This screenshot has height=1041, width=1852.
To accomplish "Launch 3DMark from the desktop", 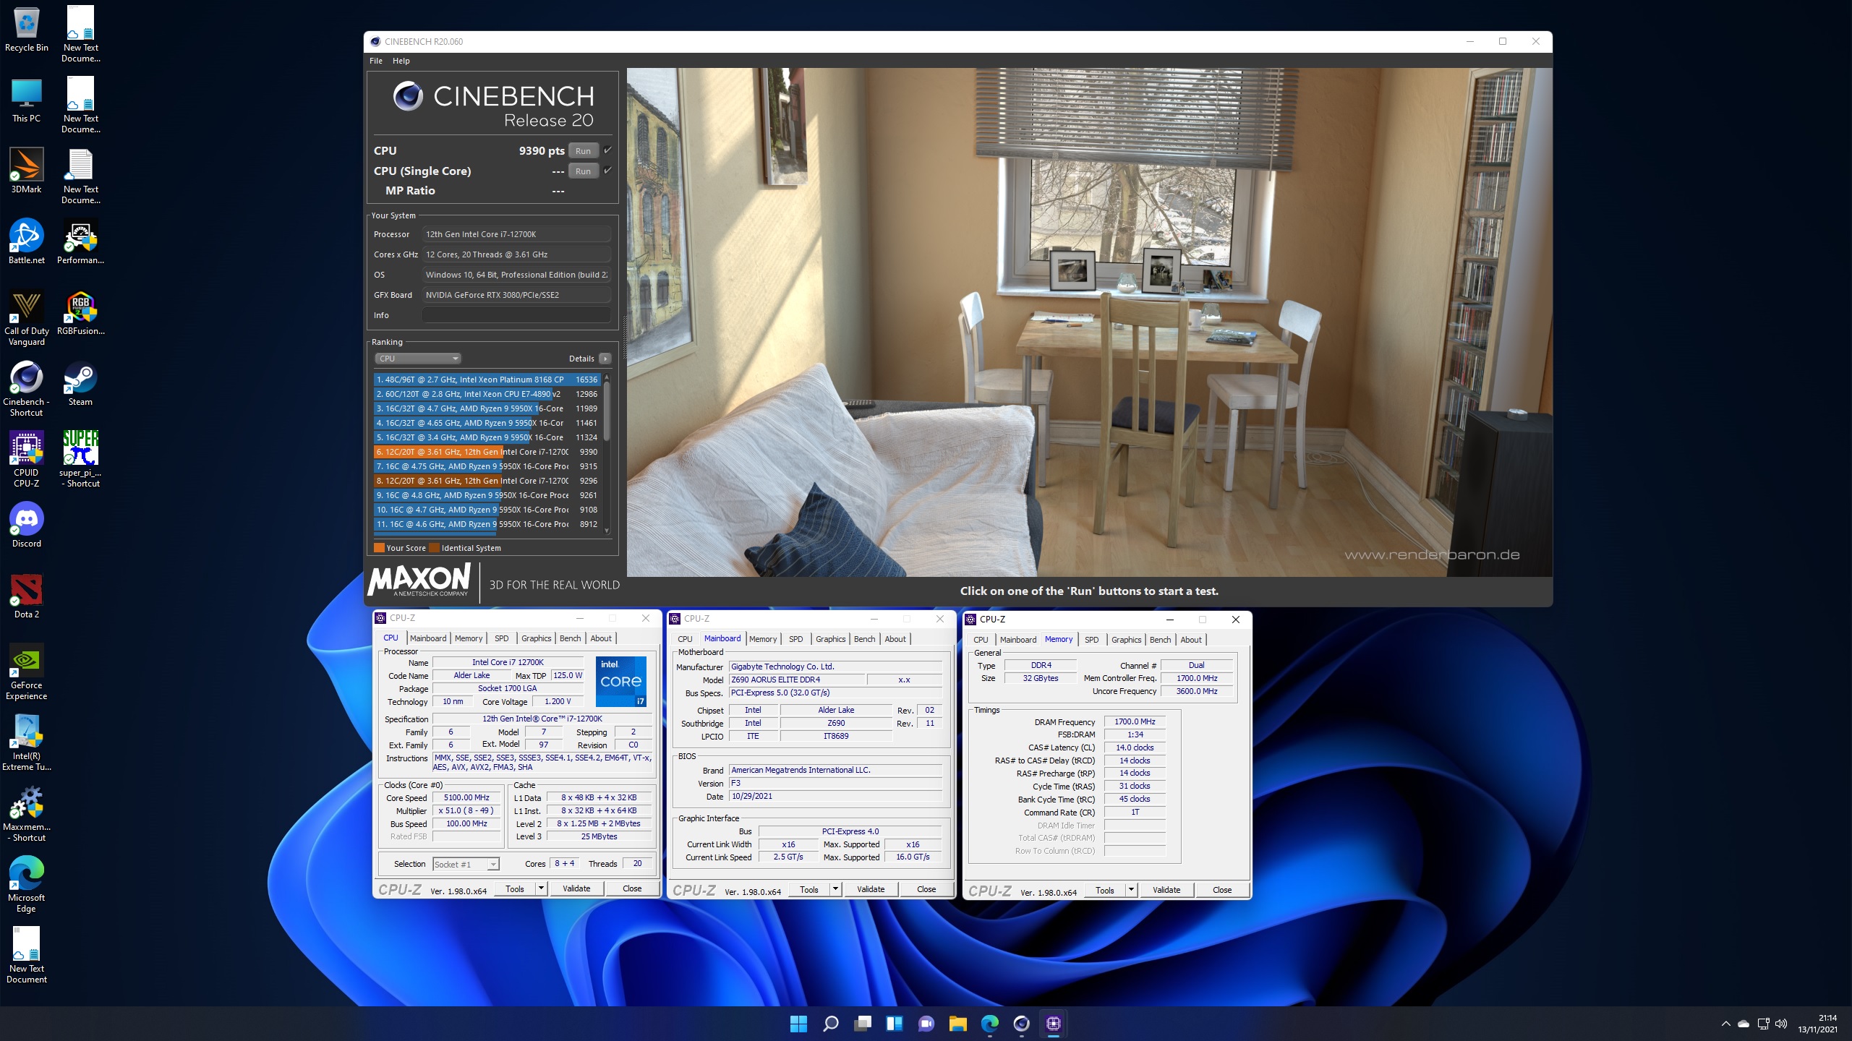I will pos(27,171).
